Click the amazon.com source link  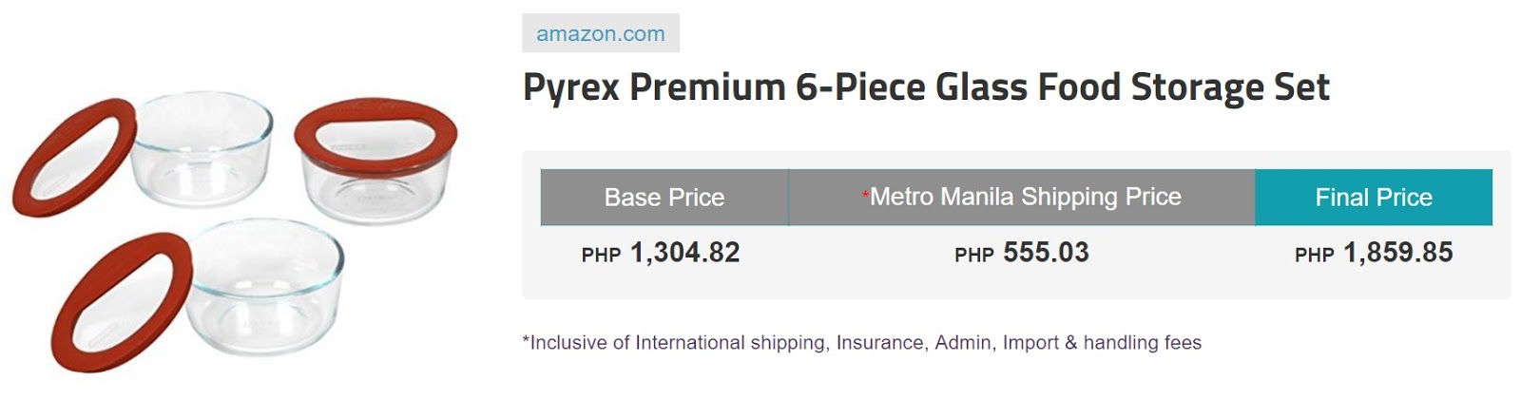(600, 34)
